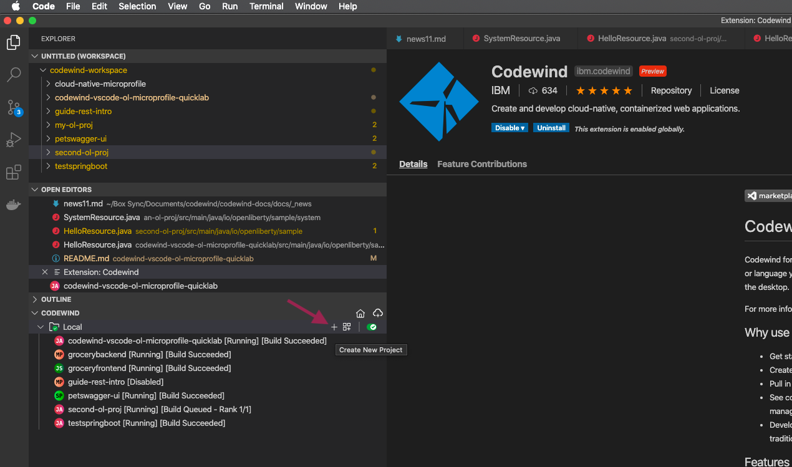Click the IBM publisher link
The height and width of the screenshot is (467, 792).
(x=501, y=90)
